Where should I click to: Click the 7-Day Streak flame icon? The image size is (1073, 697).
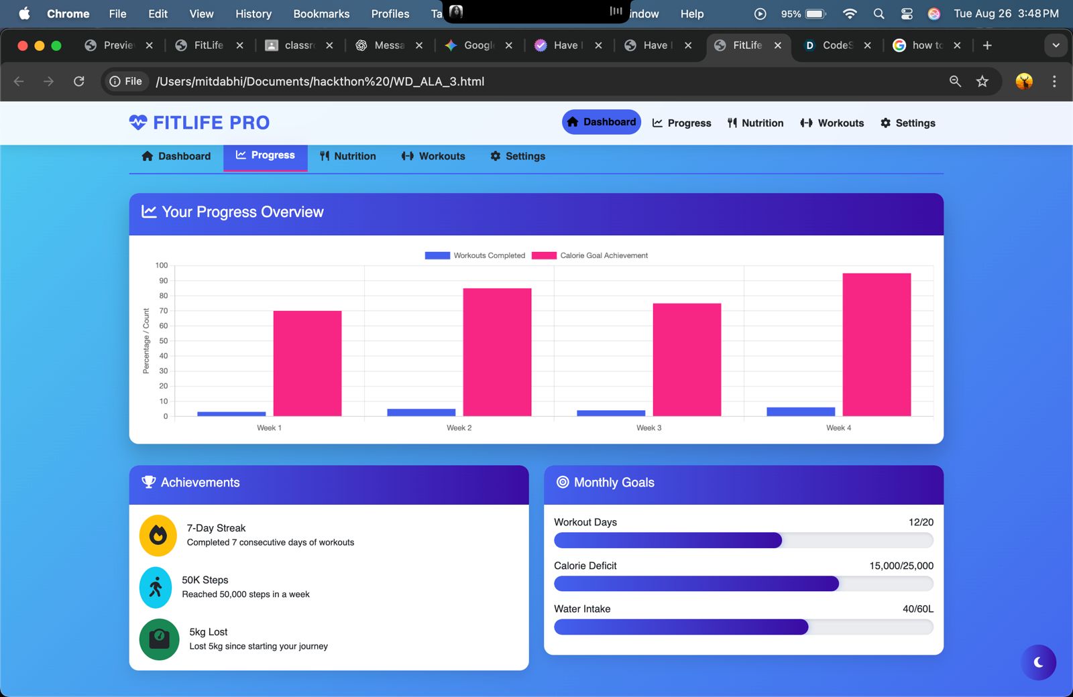pyautogui.click(x=158, y=535)
